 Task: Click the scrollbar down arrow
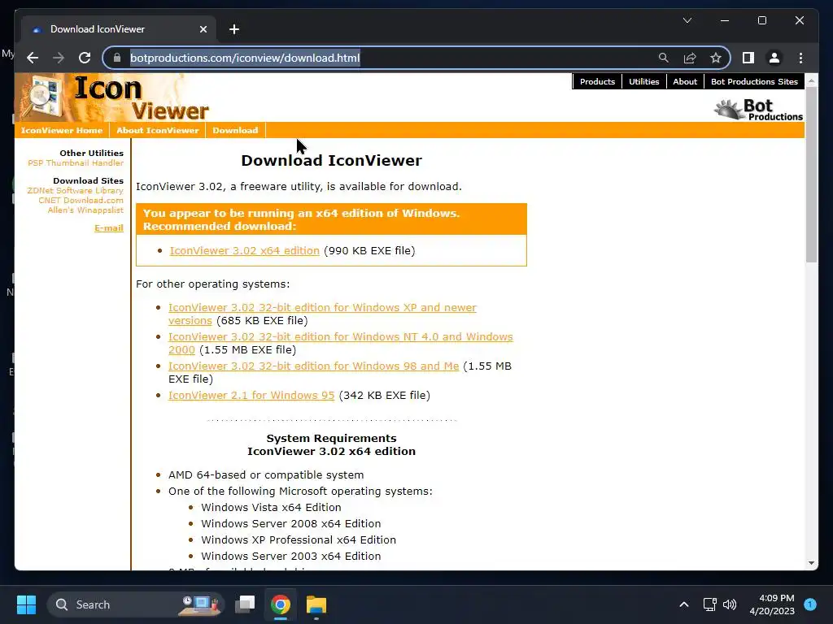(x=811, y=563)
